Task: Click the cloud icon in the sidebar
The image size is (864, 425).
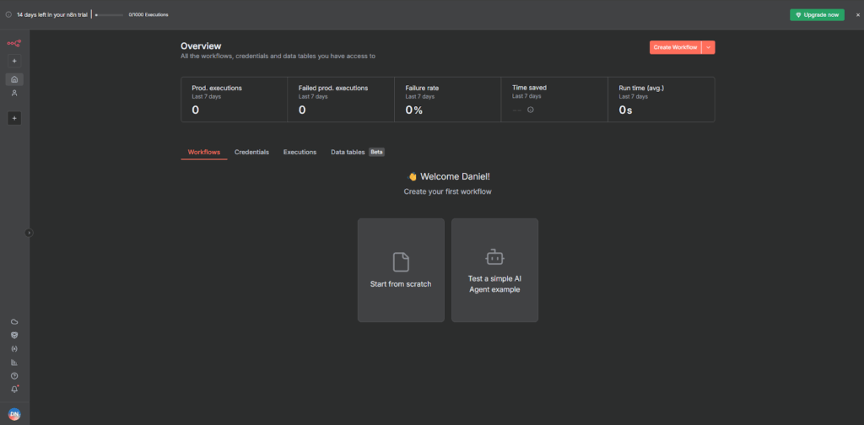Action: (x=14, y=322)
